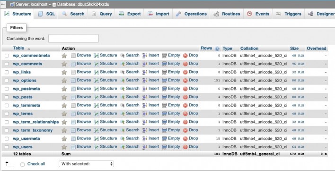
Task: Click Insert icon in wp_posts row
Action: 145,97
